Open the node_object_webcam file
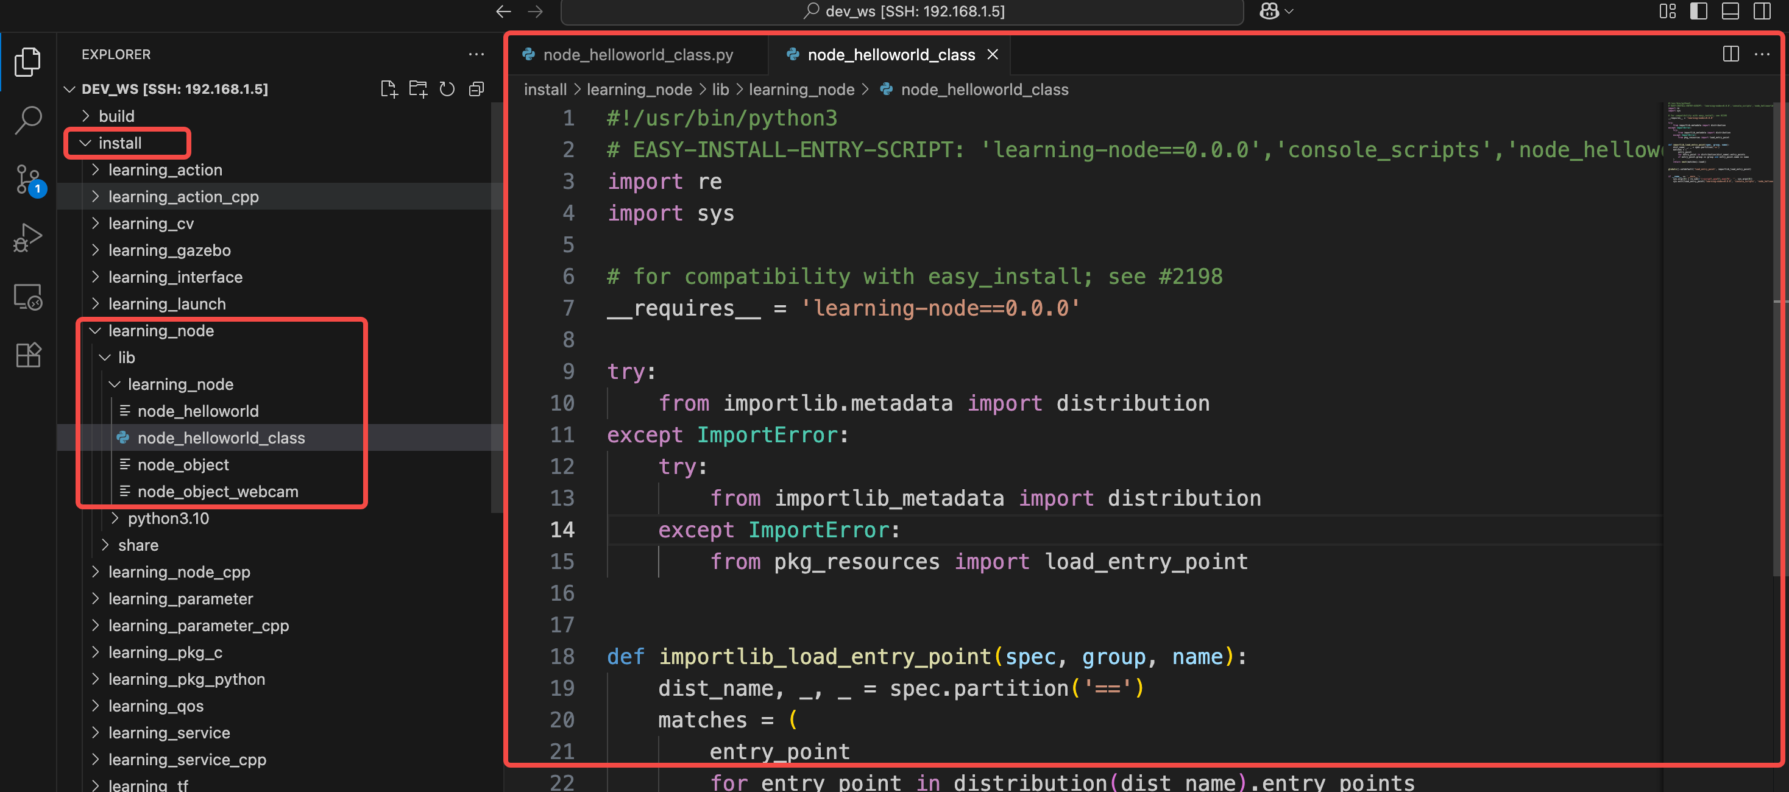Screen dimensions: 1789x792 pos(218,492)
